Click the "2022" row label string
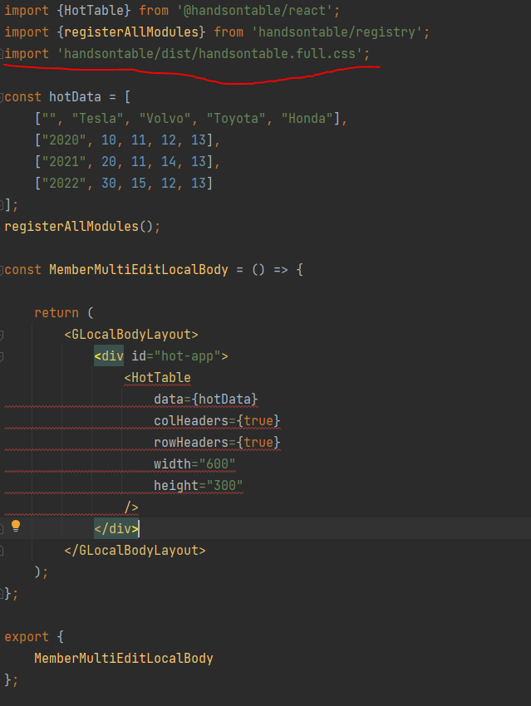 (64, 184)
